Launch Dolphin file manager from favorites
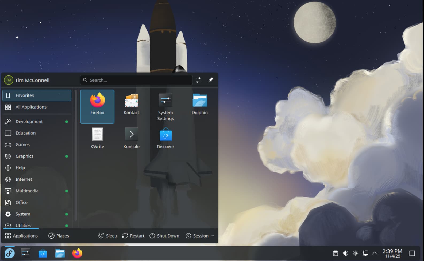The height and width of the screenshot is (261, 424). click(199, 105)
